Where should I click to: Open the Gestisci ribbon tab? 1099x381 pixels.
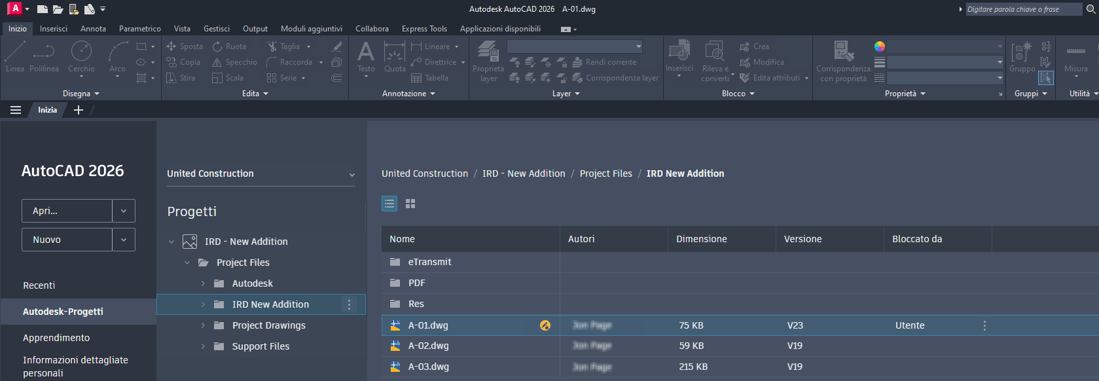(x=217, y=29)
